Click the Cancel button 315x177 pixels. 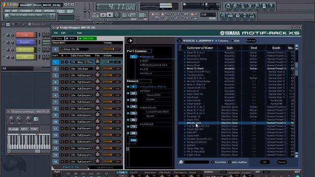coord(282,162)
